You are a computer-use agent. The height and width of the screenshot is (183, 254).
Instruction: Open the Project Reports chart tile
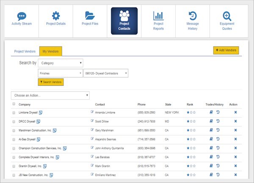158,21
